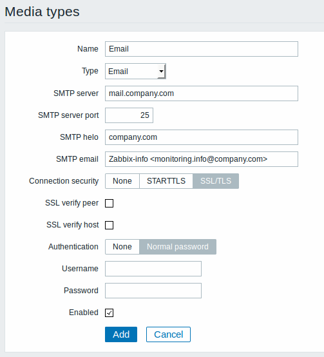324x357 pixels.
Task: Click the SMTP server port field
Action: (129, 115)
